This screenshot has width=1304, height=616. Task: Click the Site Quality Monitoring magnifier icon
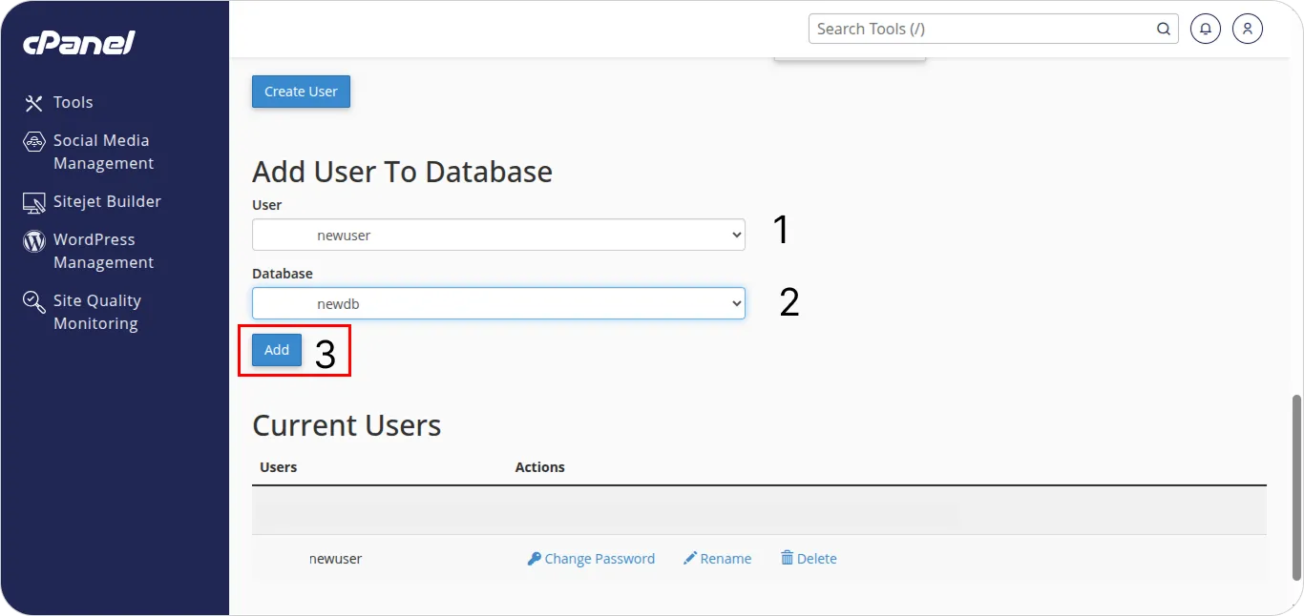(34, 302)
